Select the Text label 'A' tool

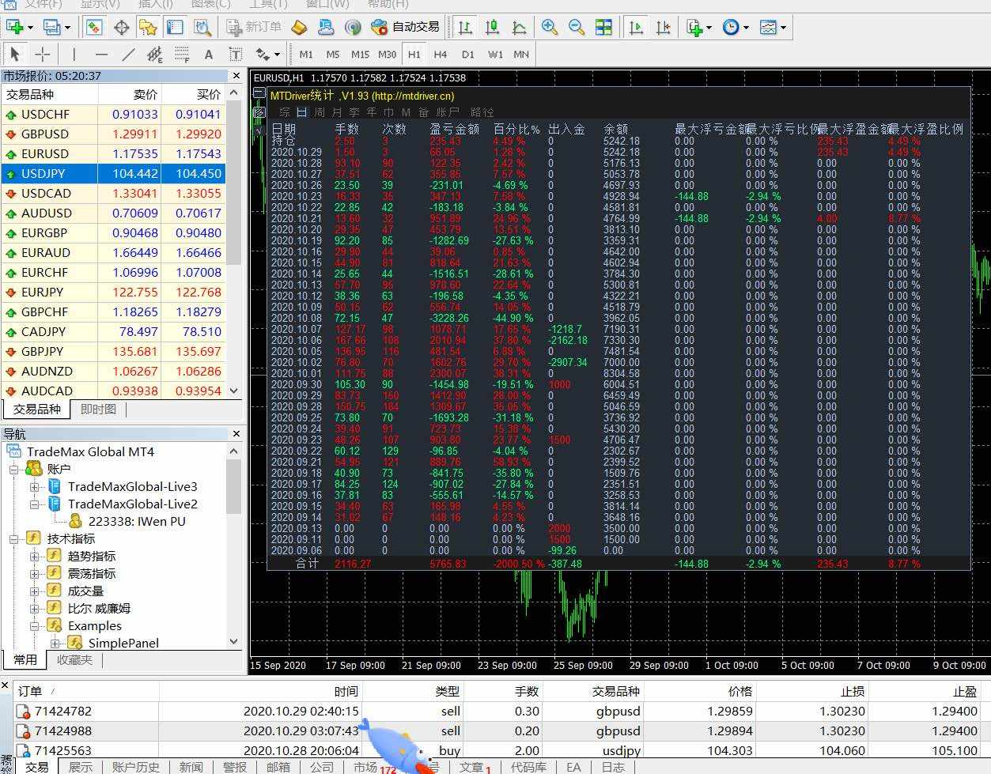point(209,55)
